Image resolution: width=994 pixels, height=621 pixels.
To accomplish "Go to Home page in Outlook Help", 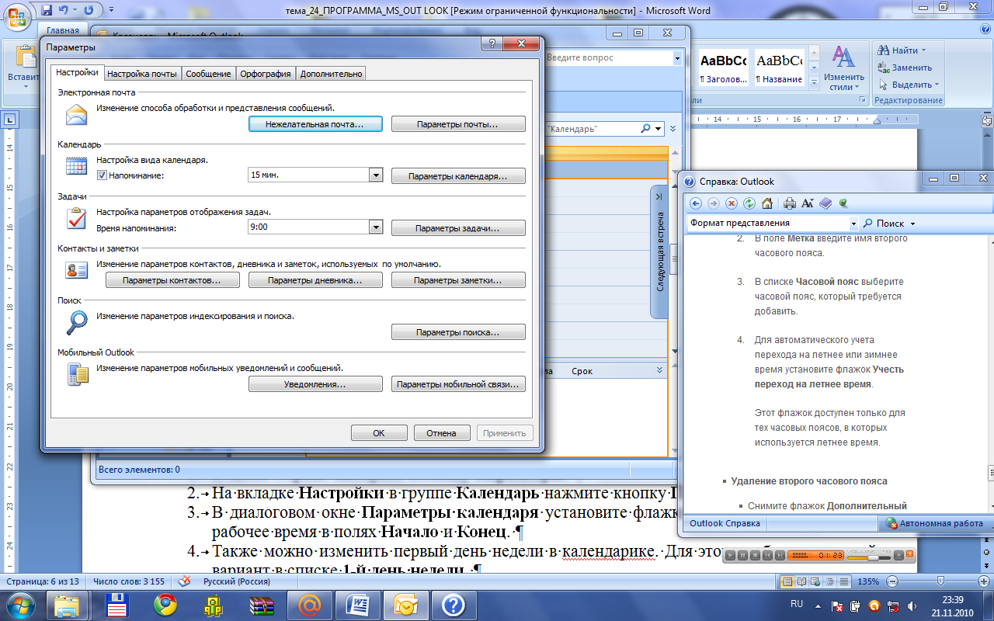I will click(x=767, y=203).
